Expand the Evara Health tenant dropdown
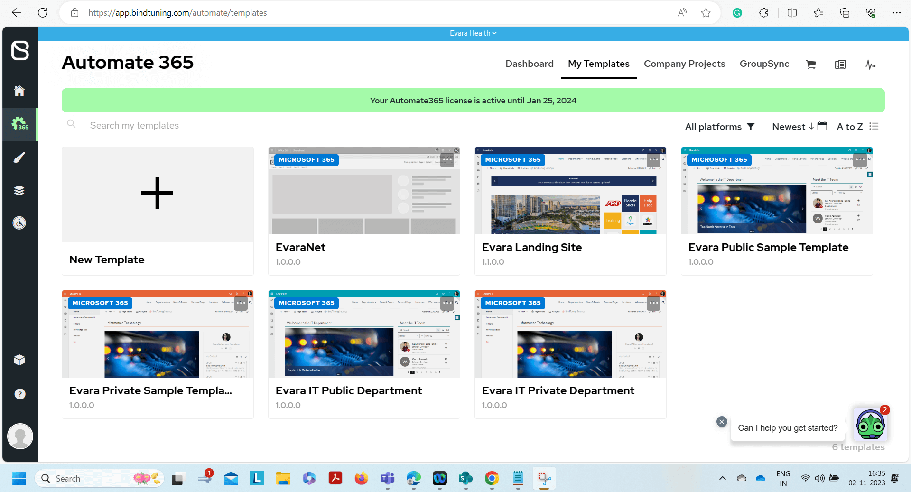Screen dimensions: 911x492 [x=473, y=33]
